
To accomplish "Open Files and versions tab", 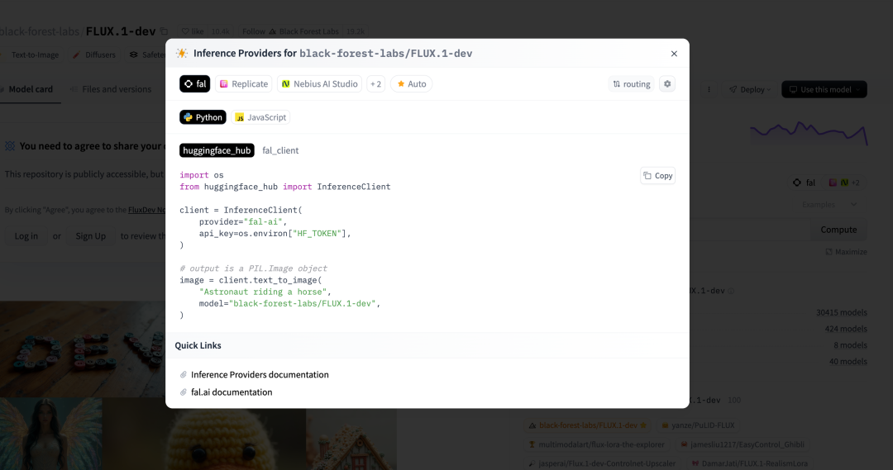I will (111, 89).
